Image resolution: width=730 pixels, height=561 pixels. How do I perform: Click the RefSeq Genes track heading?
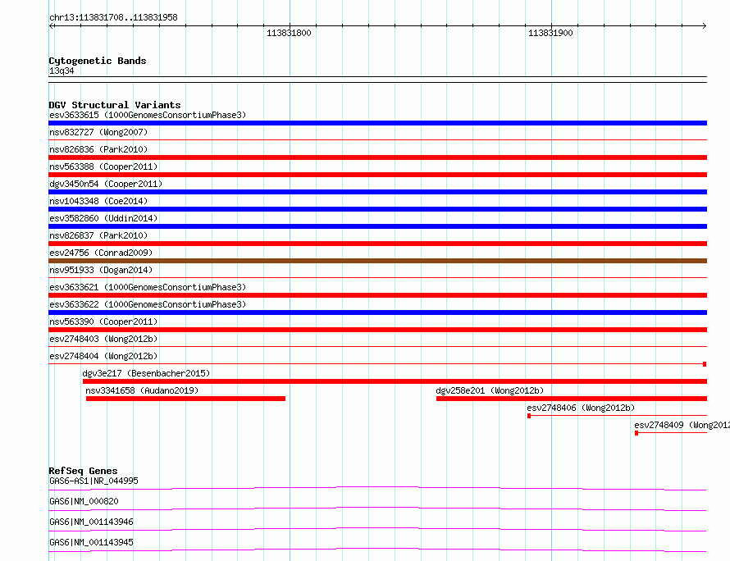point(83,471)
